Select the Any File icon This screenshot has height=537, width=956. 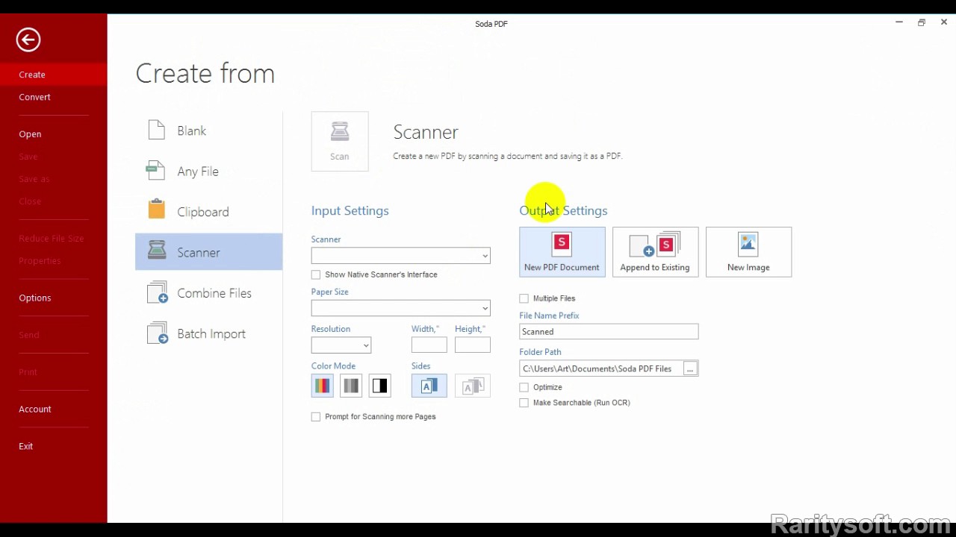pos(156,171)
